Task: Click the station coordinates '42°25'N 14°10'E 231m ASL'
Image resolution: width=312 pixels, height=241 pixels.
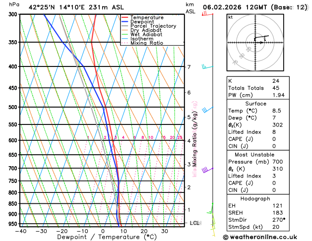Action: click(x=76, y=7)
